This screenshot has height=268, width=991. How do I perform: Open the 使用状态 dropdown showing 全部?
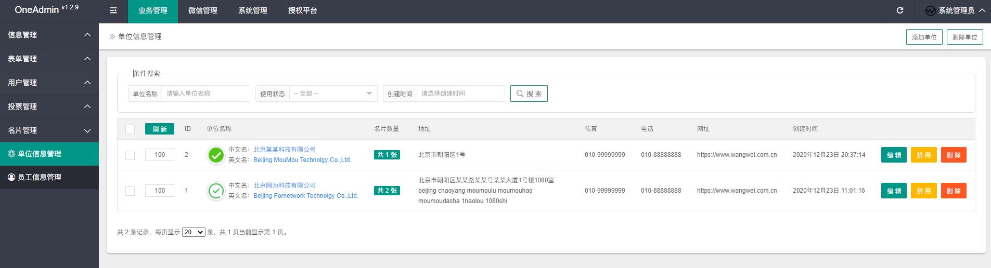click(x=333, y=93)
